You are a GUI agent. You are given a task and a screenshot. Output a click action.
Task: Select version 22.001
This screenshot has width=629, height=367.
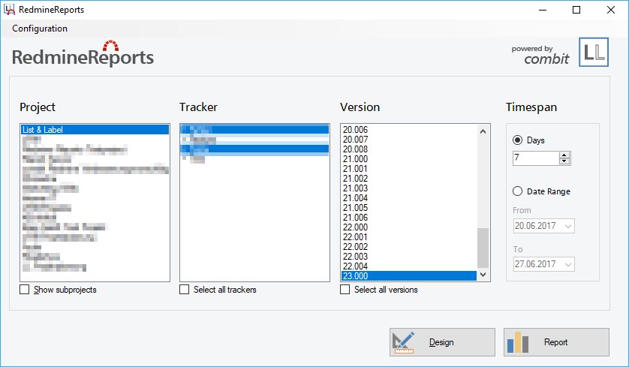(x=409, y=236)
